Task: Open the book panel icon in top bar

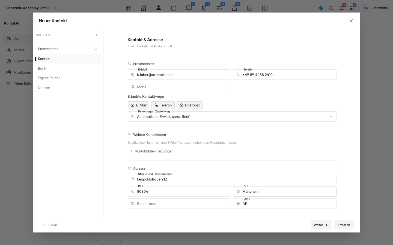Action: click(265, 8)
